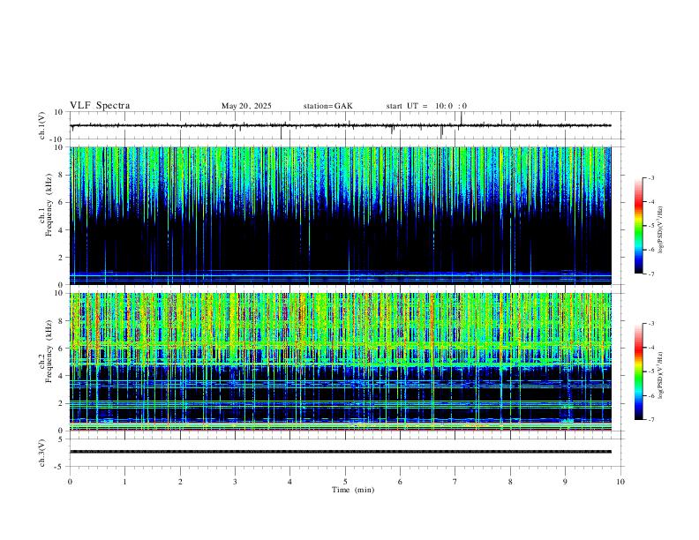Viewport: 699px width, 540px height.
Task: Click time axis tick label "10"
Action: [x=620, y=482]
